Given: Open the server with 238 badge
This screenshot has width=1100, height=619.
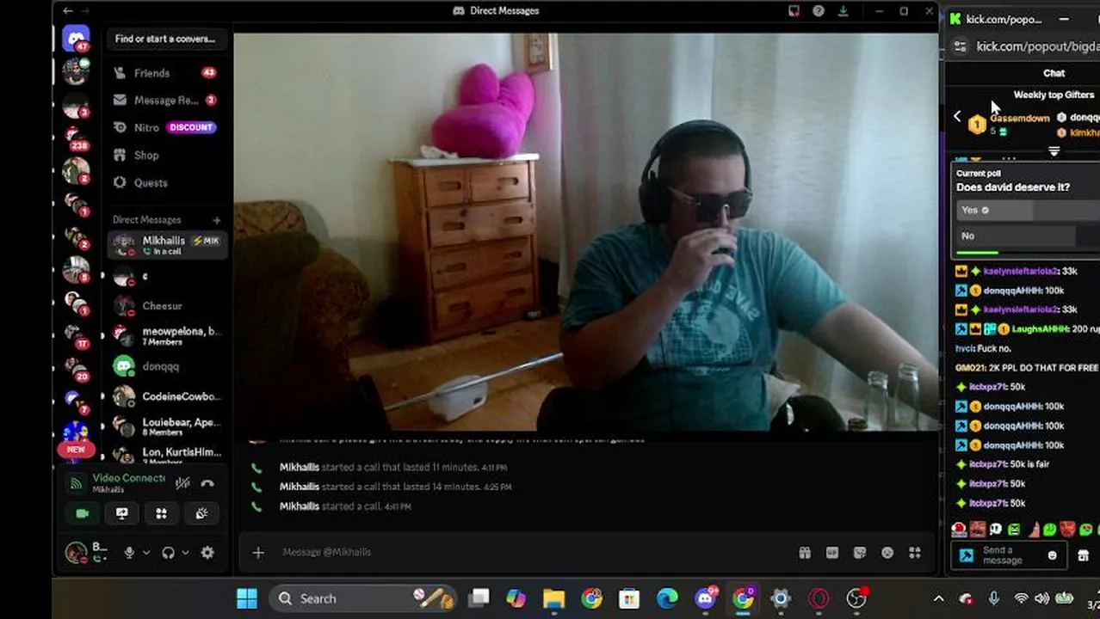Looking at the screenshot, I should 76,138.
